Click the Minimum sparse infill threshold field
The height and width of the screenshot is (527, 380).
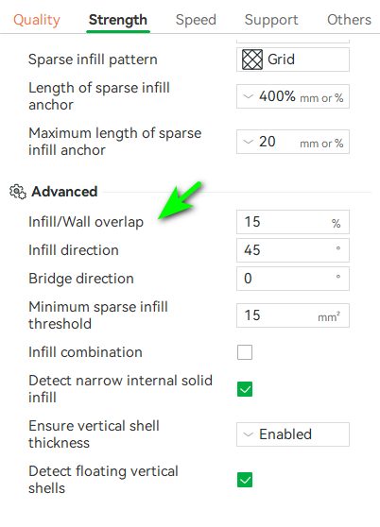click(x=293, y=315)
